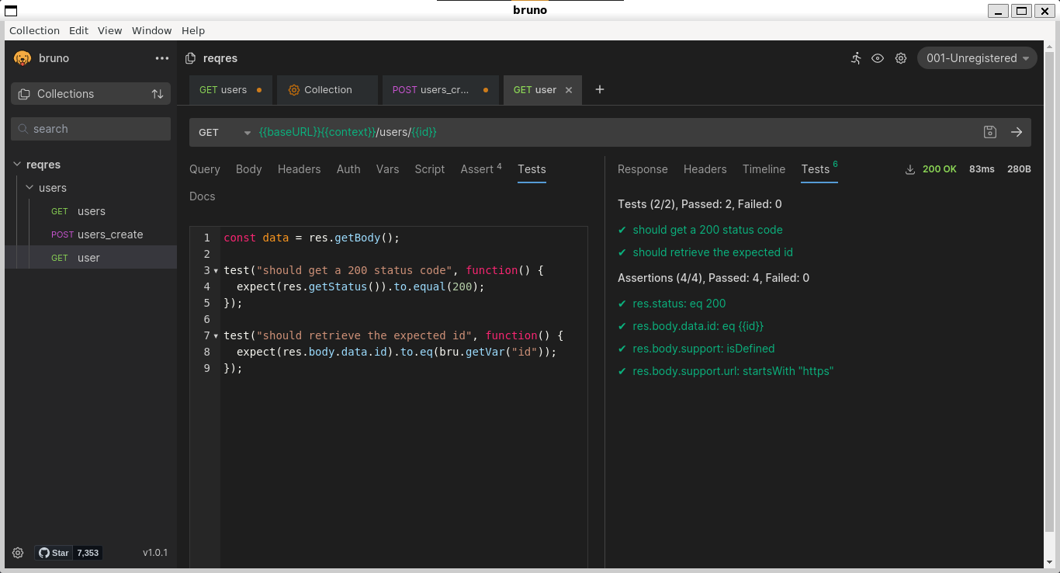Send the request using arrow icon
Screen dimensions: 1060x573
tap(1017, 132)
